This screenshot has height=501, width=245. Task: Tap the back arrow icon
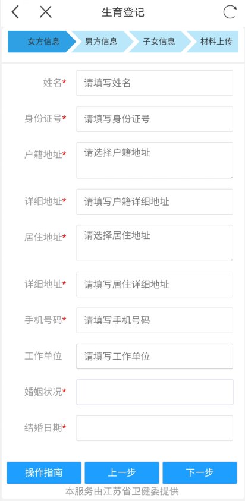pyautogui.click(x=15, y=12)
